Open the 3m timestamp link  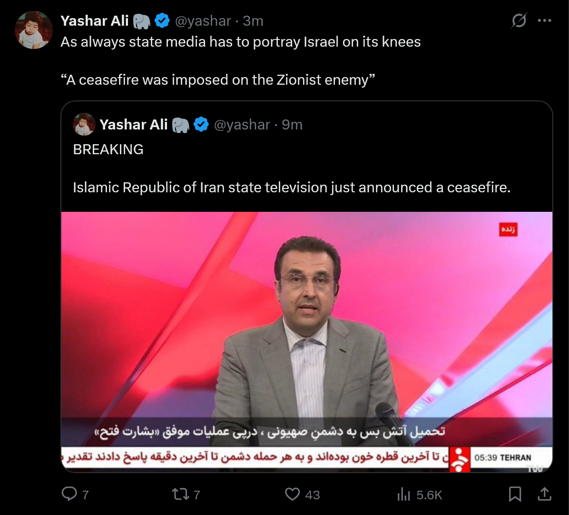253,21
